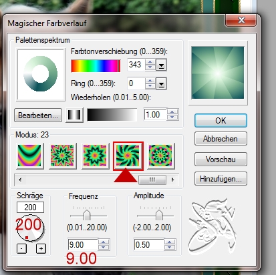The width and height of the screenshot is (276, 275).
Task: Click the Ring input field showing 0
Action: (136, 83)
